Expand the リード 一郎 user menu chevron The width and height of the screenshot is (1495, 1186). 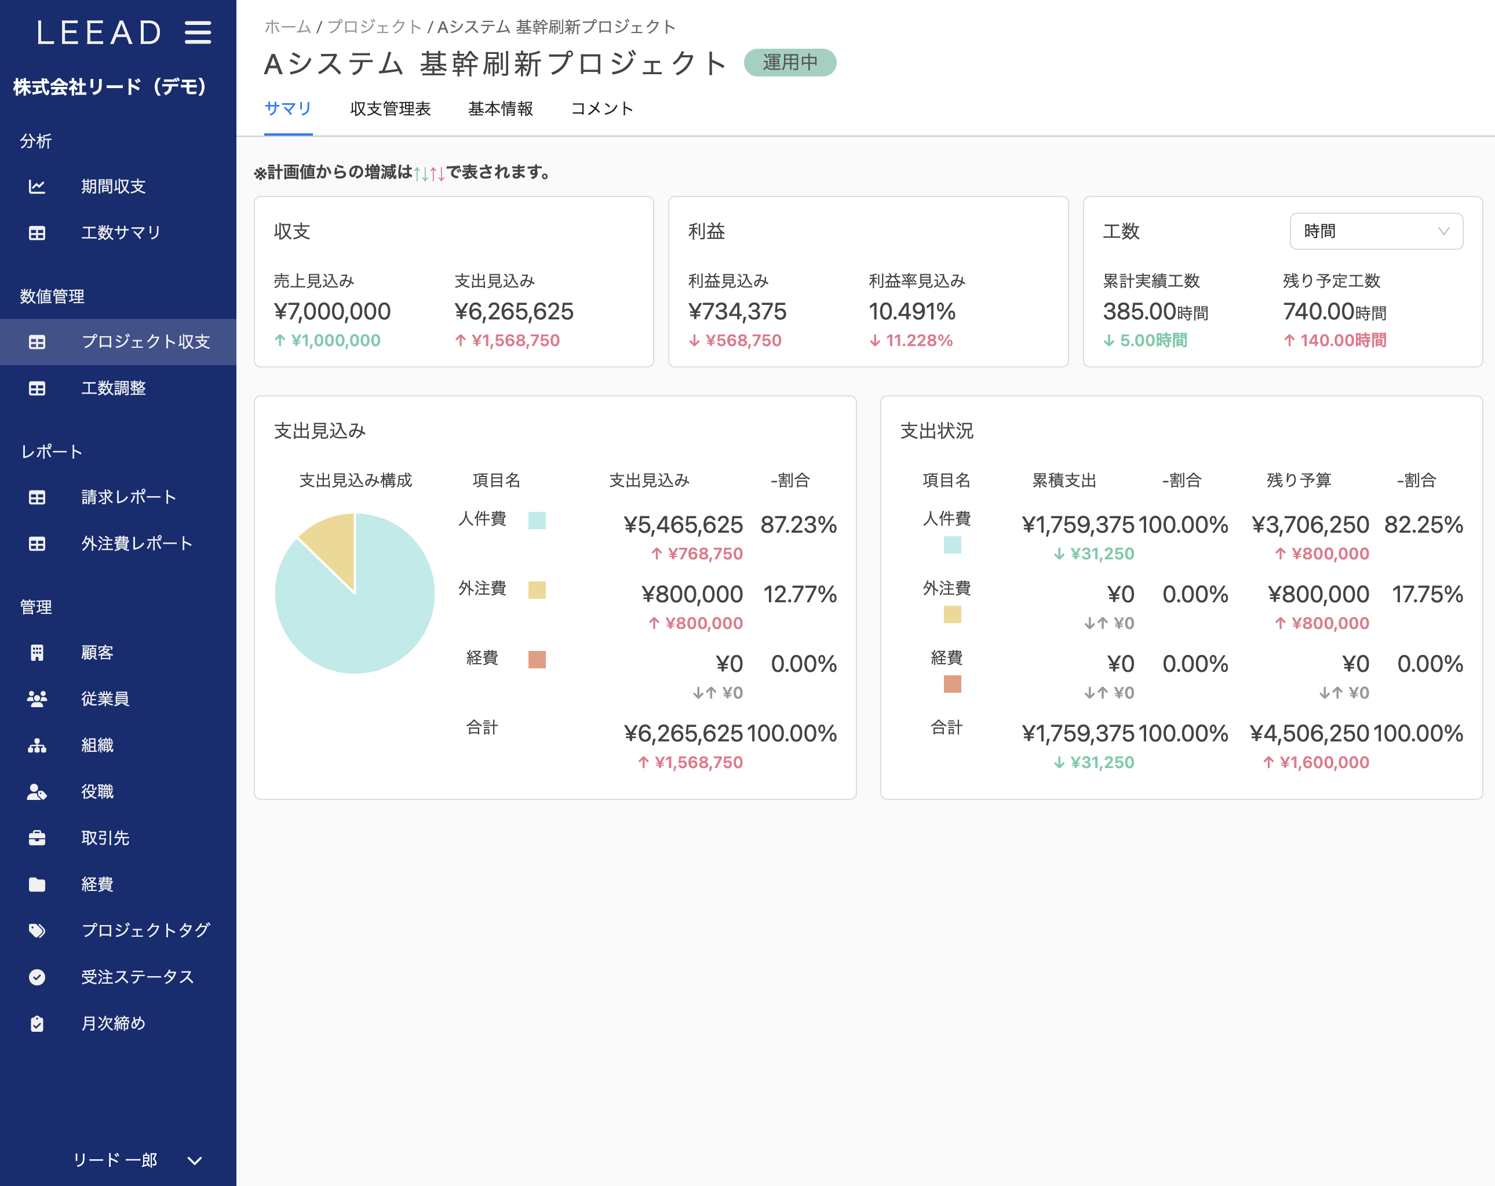195,1160
